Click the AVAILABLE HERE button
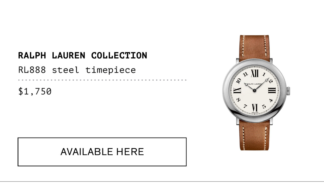 [102, 152]
